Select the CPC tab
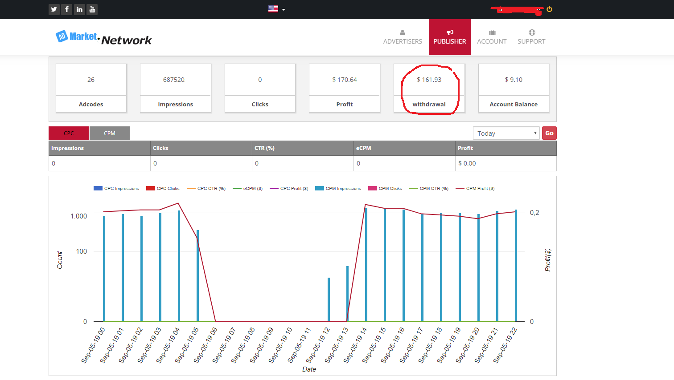The image size is (674, 380). (69, 133)
